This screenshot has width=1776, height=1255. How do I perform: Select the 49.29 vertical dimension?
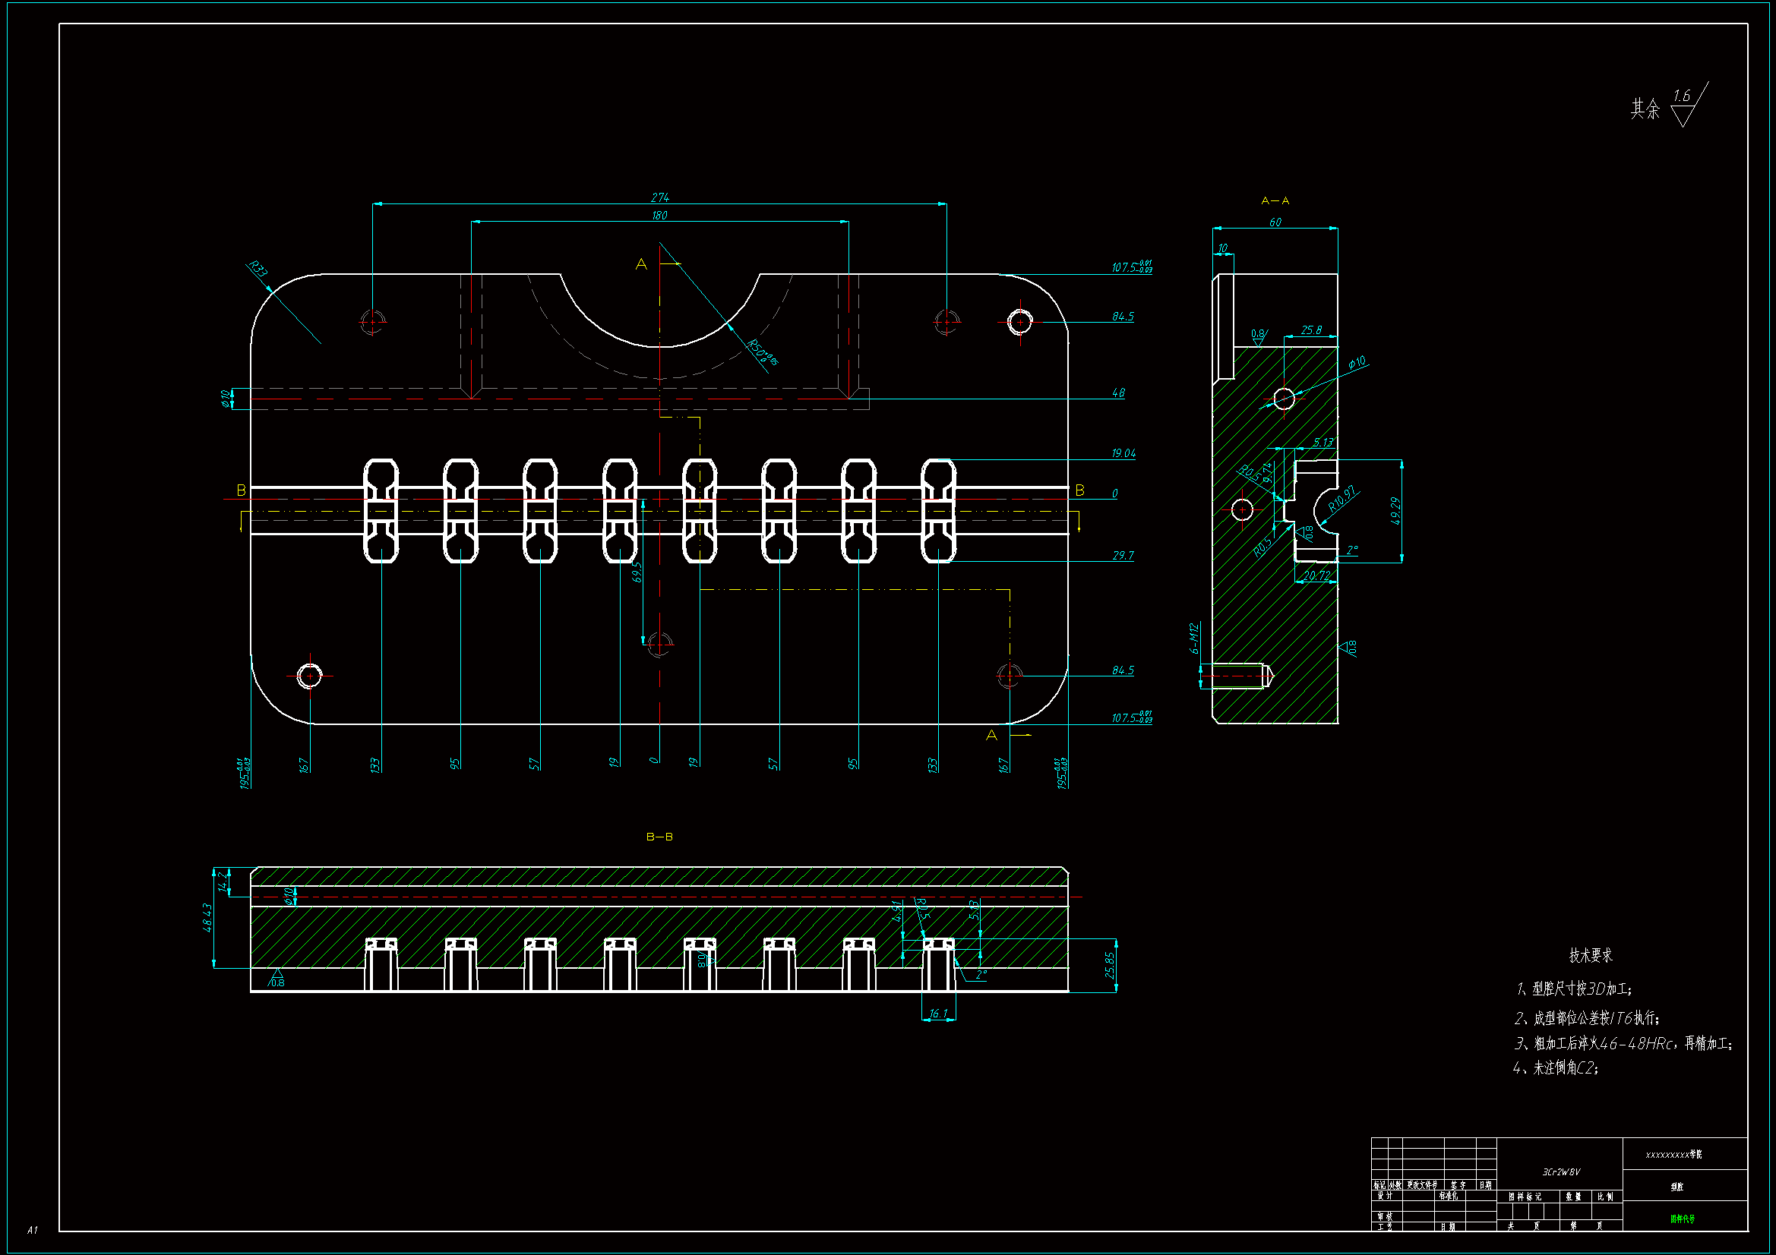click(1395, 510)
